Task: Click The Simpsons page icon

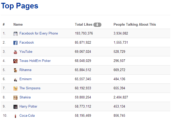Action: click(15, 88)
